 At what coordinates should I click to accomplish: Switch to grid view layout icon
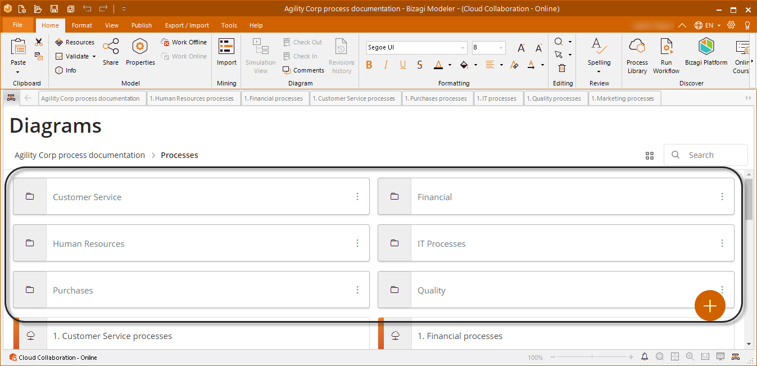pyautogui.click(x=650, y=156)
